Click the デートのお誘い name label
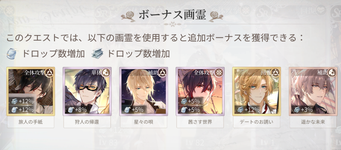 (257, 122)
